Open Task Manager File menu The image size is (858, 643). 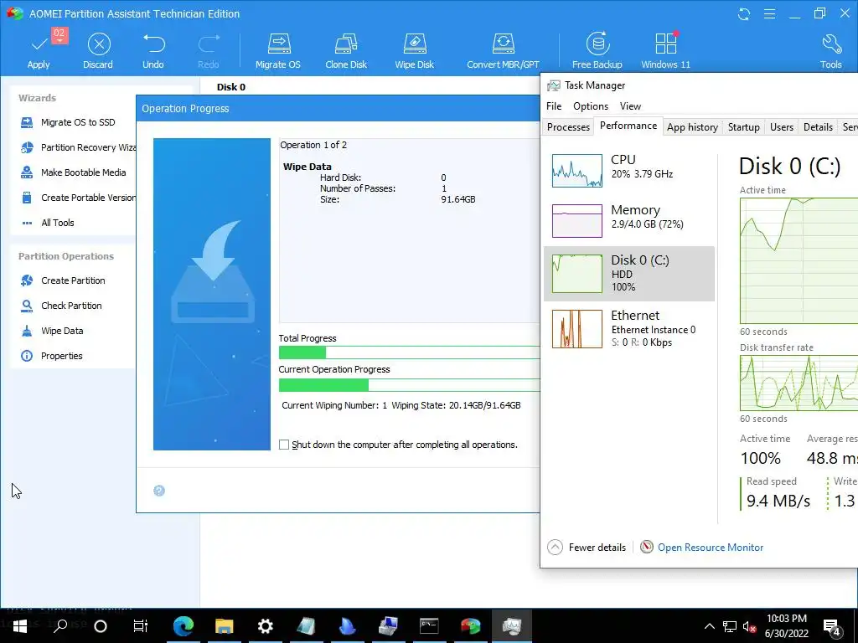(554, 106)
